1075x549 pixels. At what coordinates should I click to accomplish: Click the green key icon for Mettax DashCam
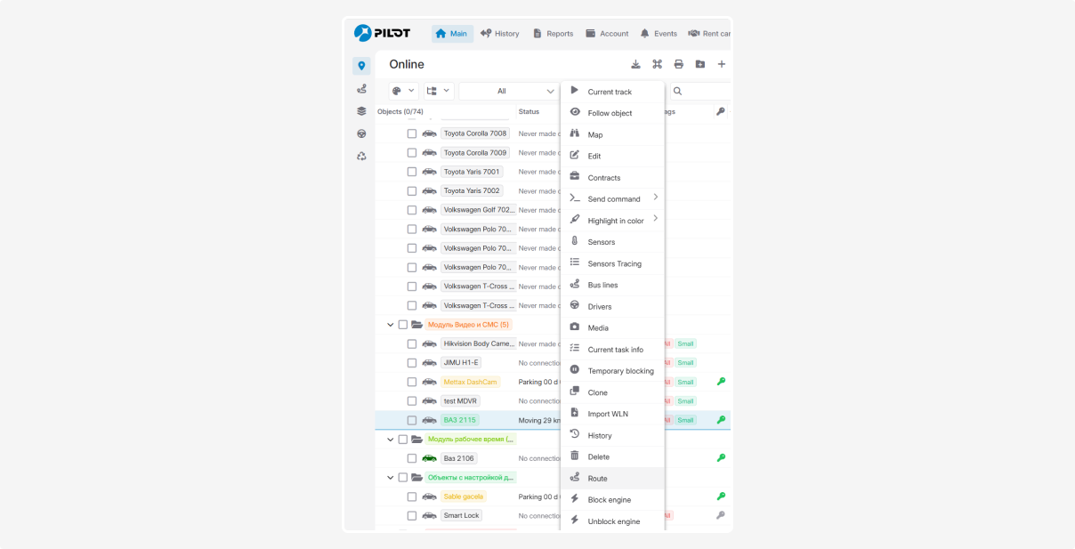tap(721, 382)
